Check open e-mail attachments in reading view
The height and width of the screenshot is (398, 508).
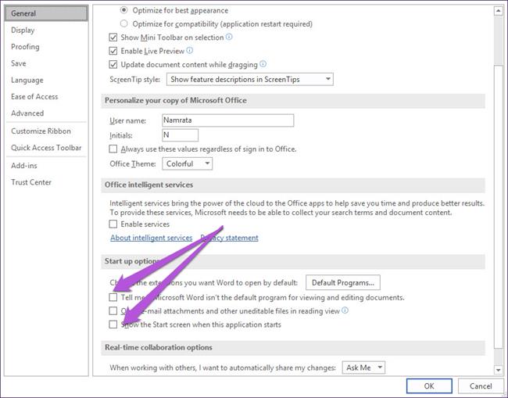[x=113, y=311]
